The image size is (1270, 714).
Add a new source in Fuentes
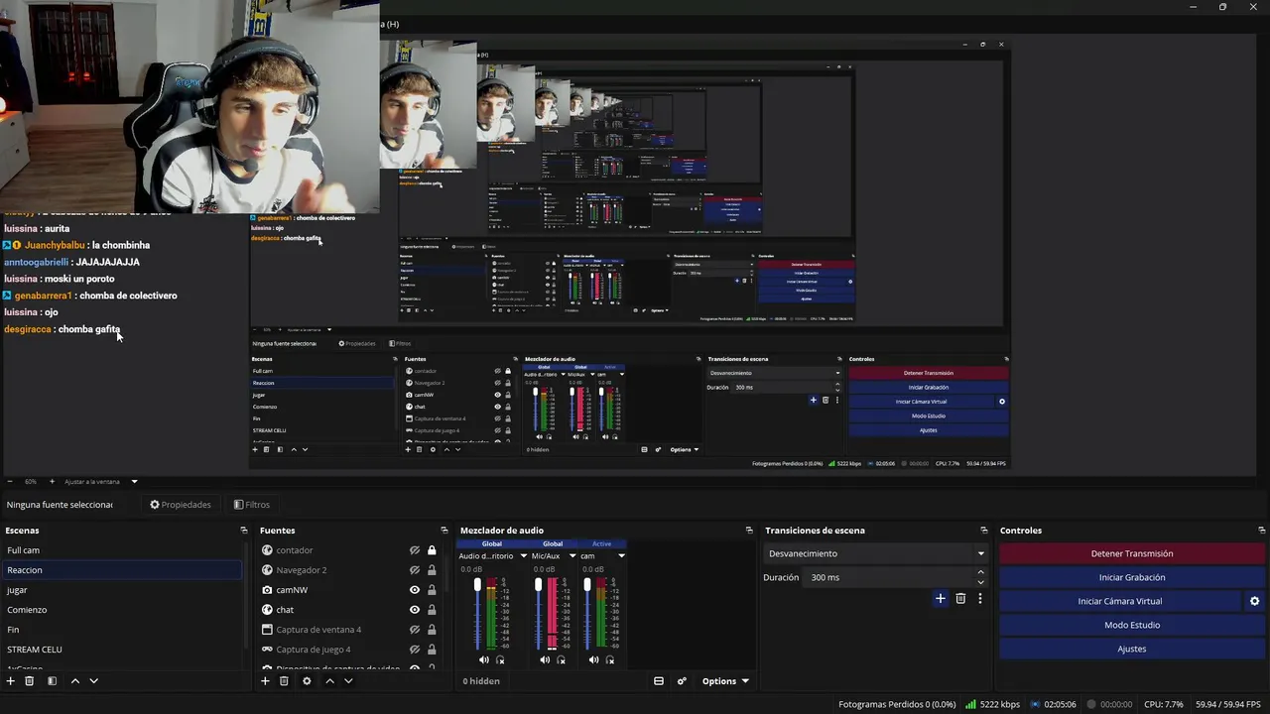coord(265,681)
